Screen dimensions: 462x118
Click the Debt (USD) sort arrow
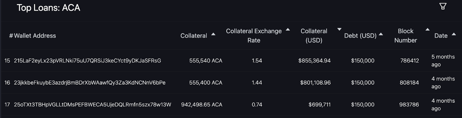tap(381, 34)
